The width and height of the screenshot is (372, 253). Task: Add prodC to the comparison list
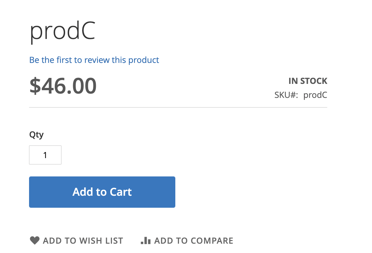pyautogui.click(x=186, y=240)
